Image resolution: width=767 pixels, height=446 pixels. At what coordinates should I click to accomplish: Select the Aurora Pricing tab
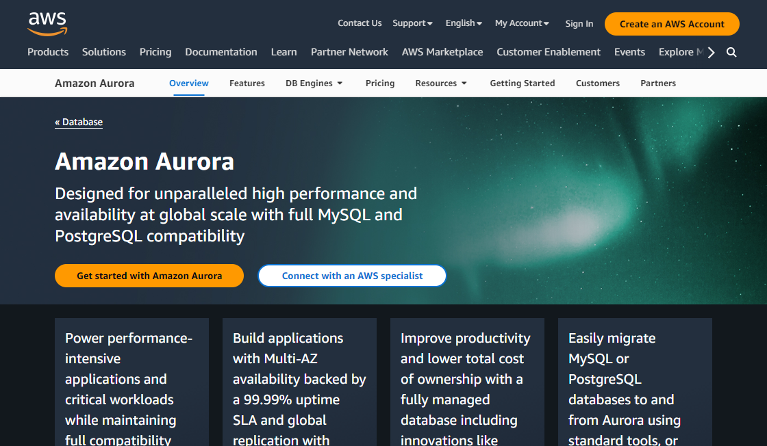click(380, 83)
